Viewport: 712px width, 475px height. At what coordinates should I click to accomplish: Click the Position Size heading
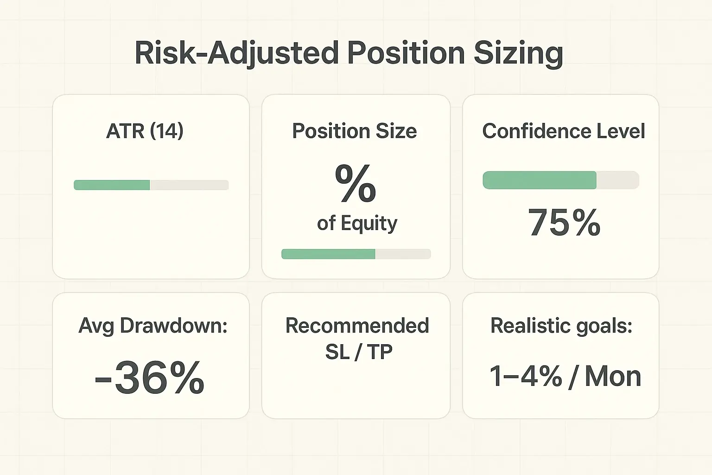click(x=355, y=131)
